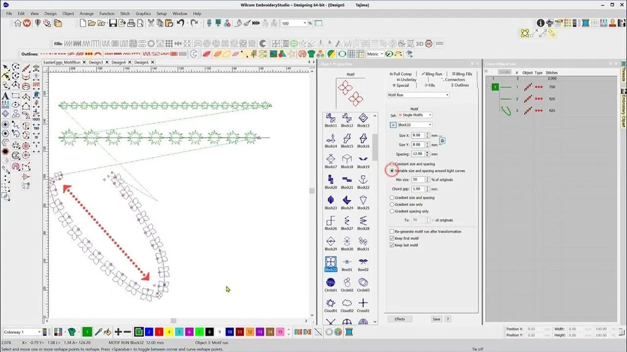The image size is (627, 352).
Task: Pick the Bow01 motif from the list
Action: (x=347, y=263)
